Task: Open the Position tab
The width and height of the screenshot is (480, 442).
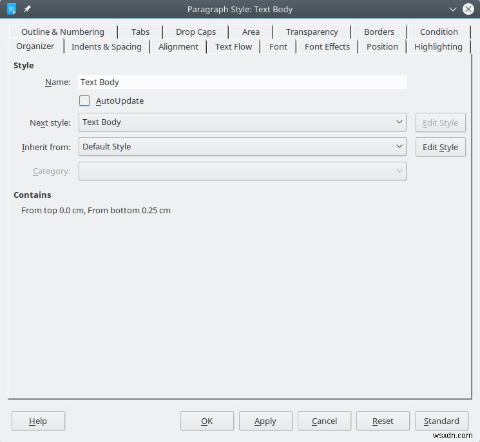Action: tap(382, 46)
